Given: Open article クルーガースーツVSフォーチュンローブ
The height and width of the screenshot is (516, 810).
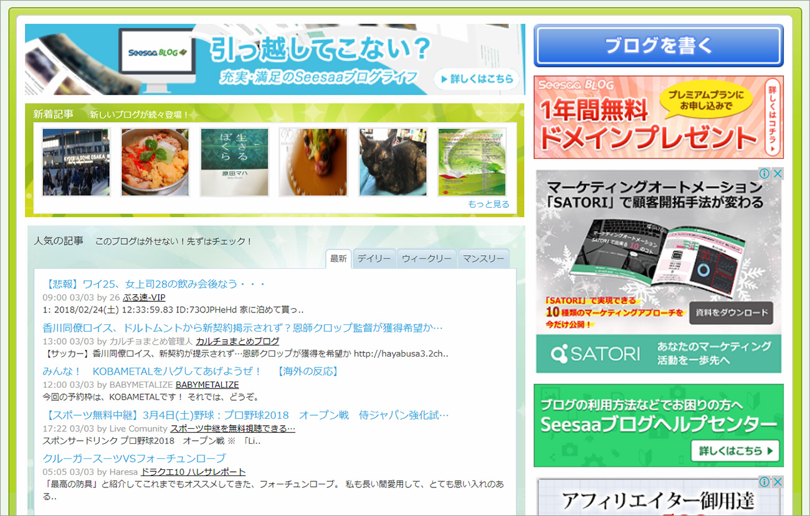Looking at the screenshot, I should [134, 459].
